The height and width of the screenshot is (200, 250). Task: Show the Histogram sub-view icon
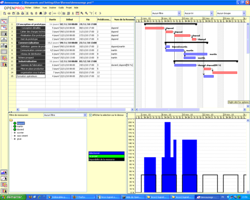pos(4,172)
